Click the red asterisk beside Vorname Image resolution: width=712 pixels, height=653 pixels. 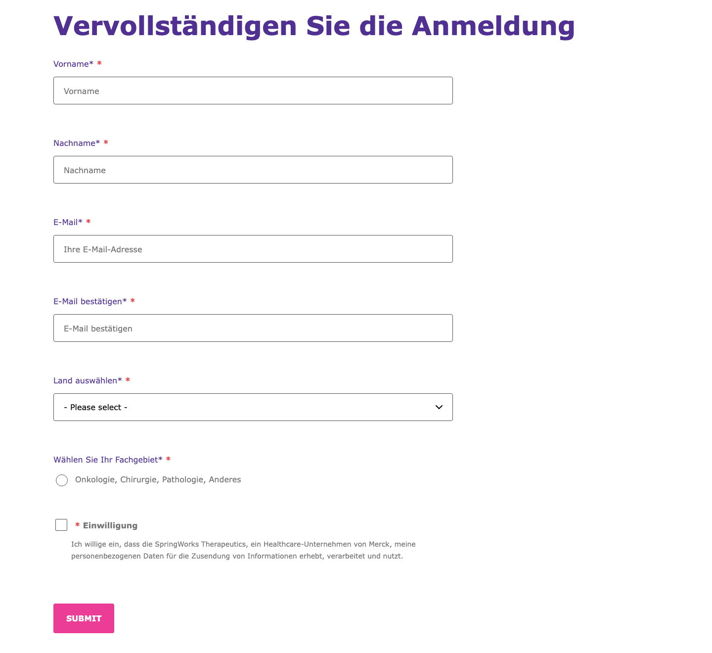100,63
